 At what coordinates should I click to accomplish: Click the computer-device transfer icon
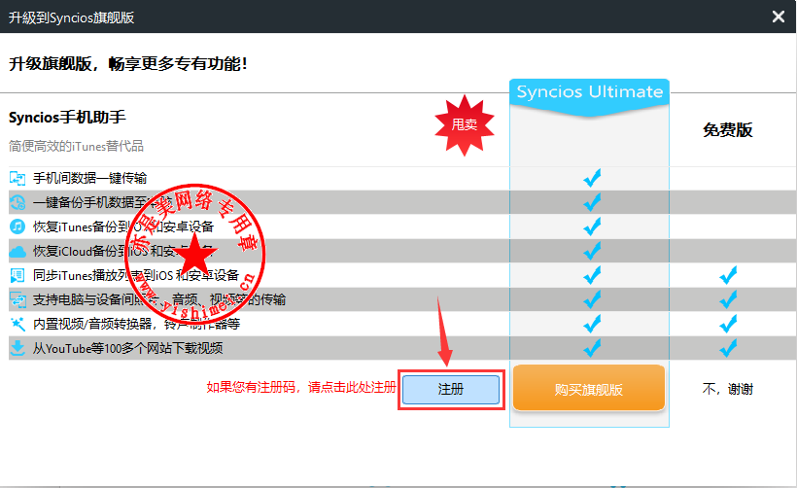tap(17, 300)
